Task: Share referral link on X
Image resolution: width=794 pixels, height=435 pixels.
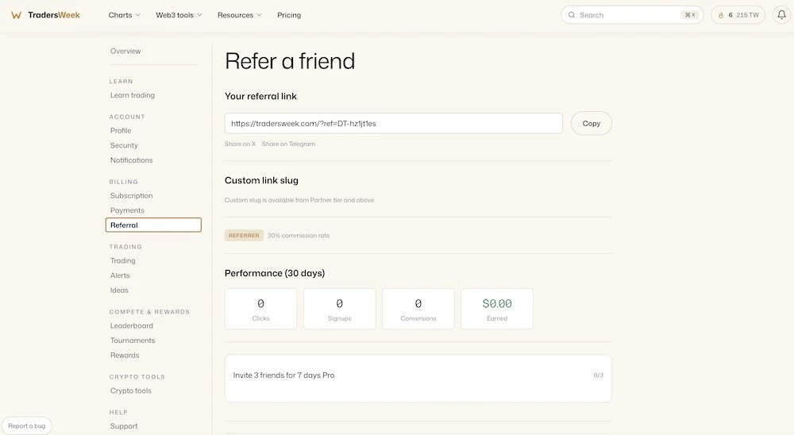Action: 240,144
